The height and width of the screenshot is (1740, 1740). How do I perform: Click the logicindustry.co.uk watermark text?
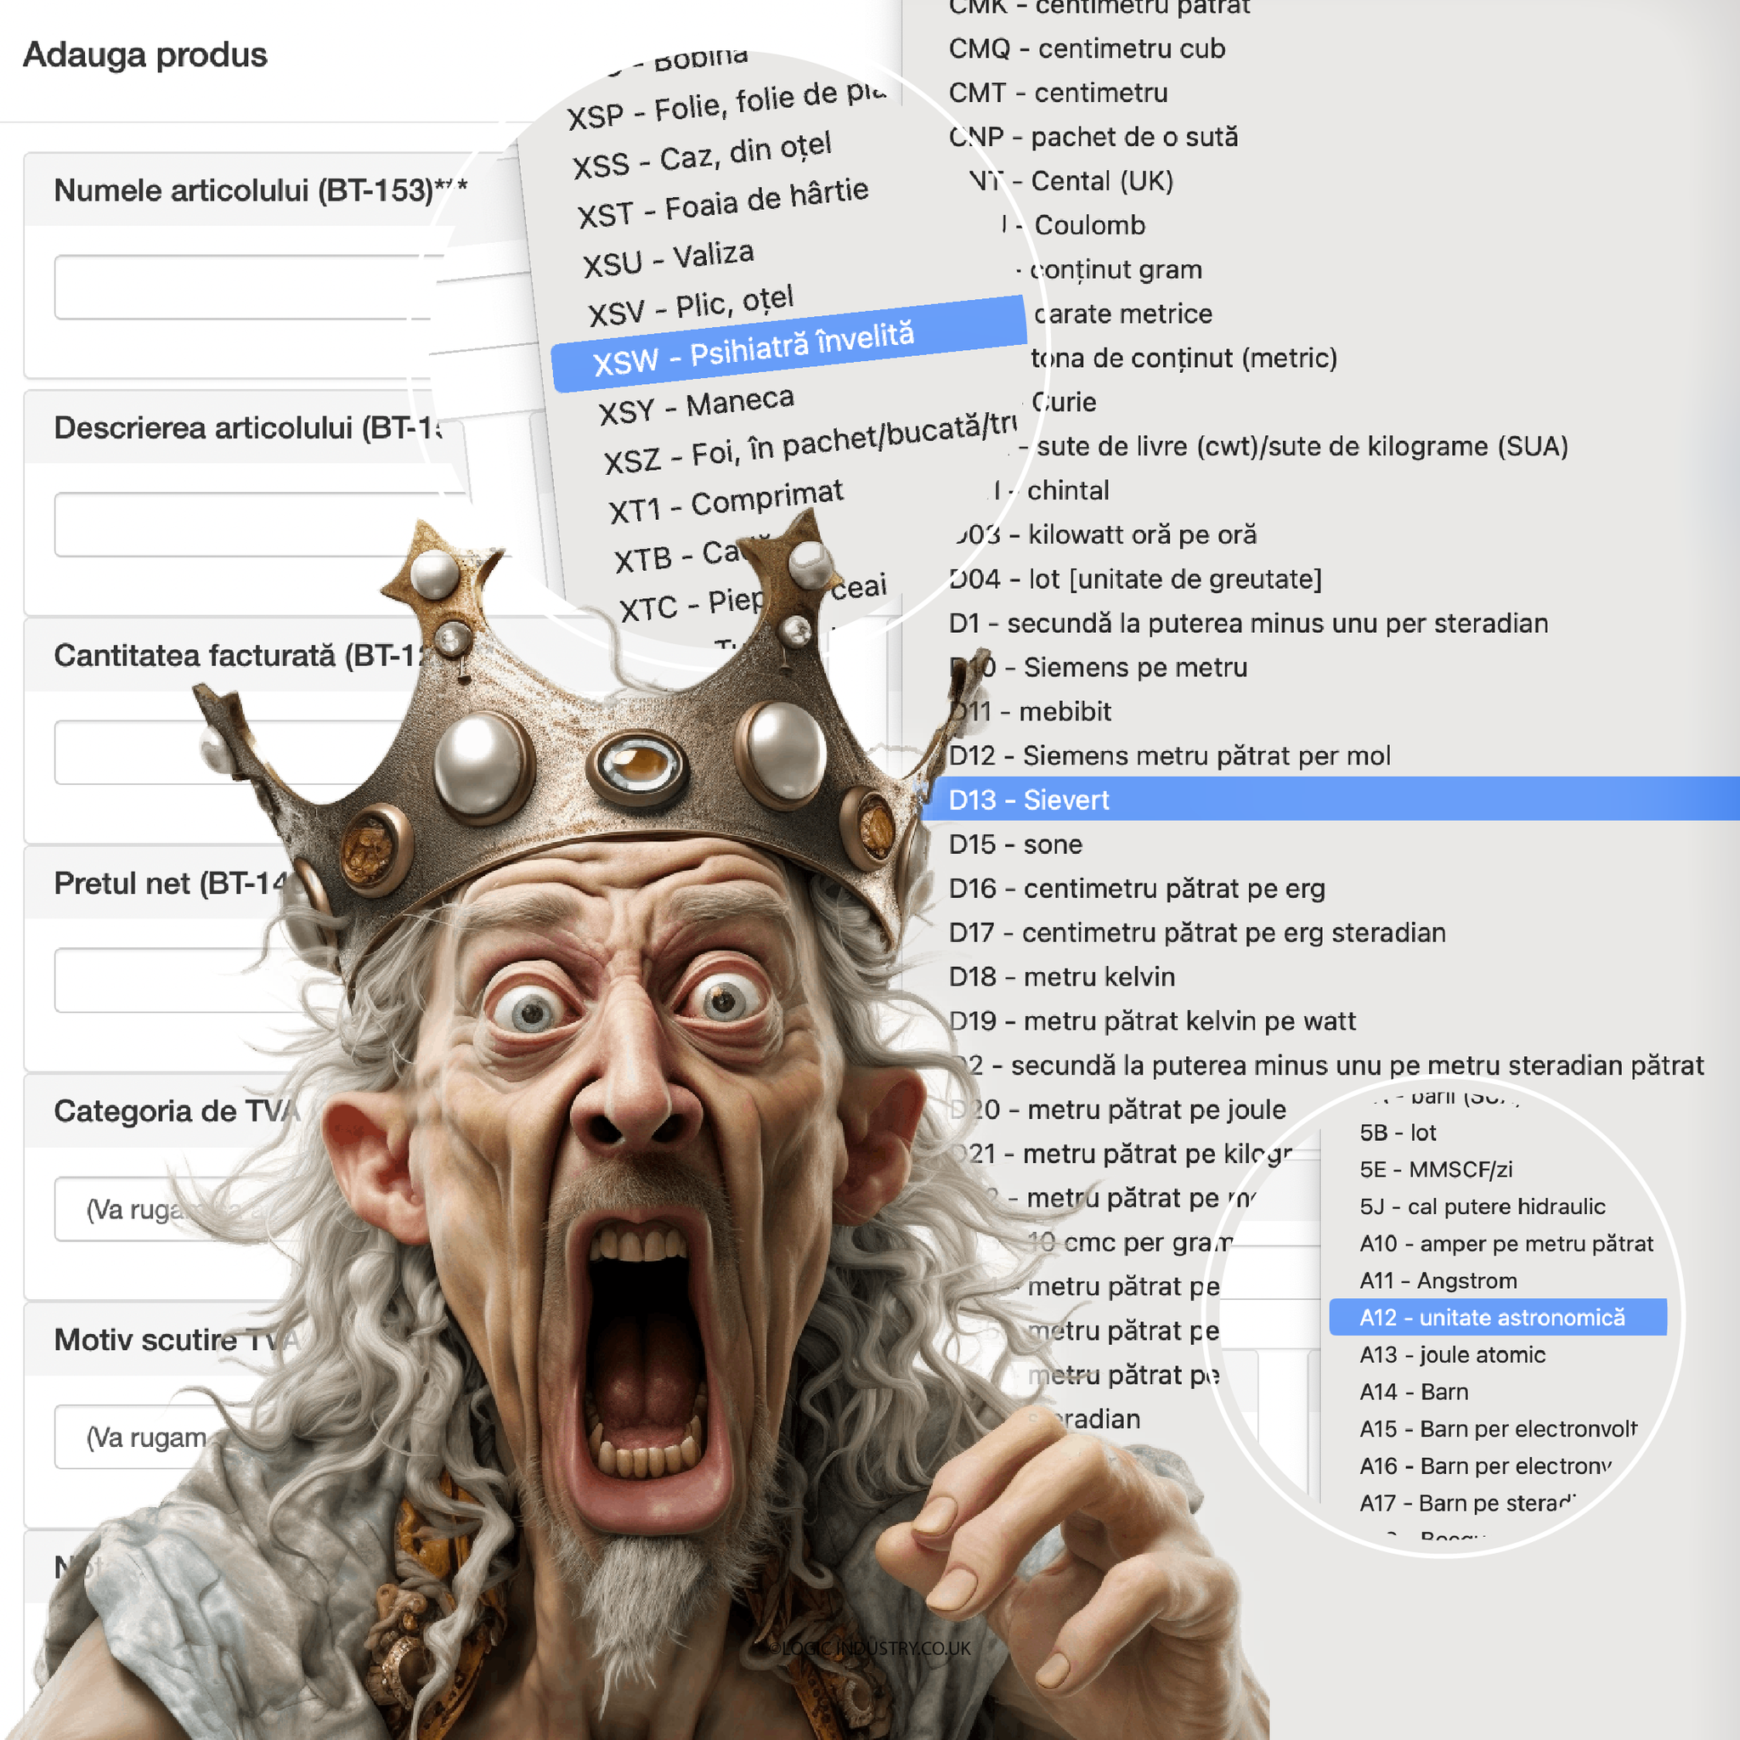870,1648
